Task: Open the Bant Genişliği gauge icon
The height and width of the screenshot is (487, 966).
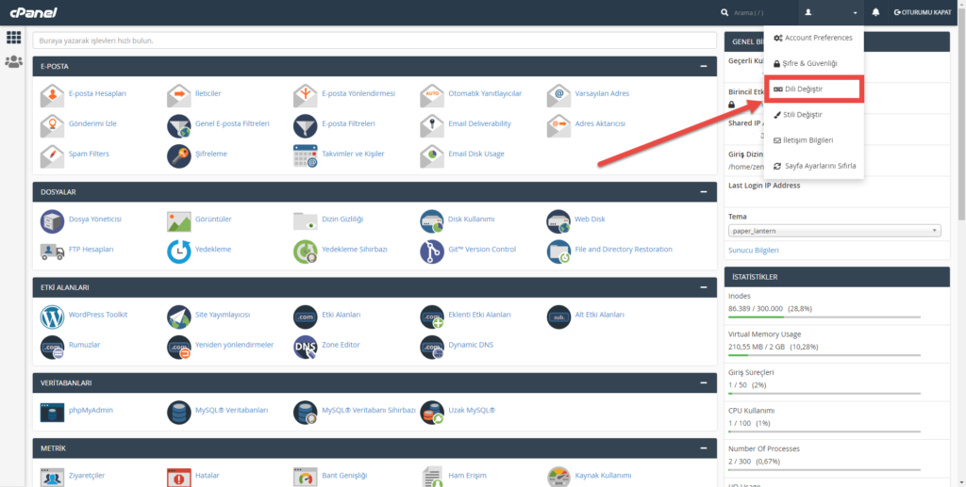Action: [306, 477]
